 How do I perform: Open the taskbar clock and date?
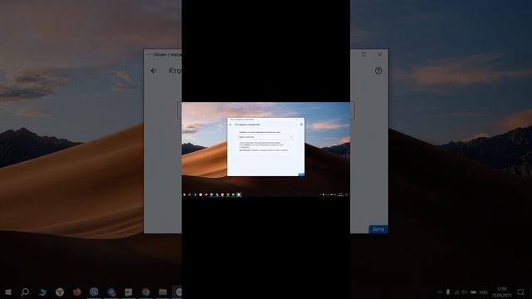[x=502, y=292]
